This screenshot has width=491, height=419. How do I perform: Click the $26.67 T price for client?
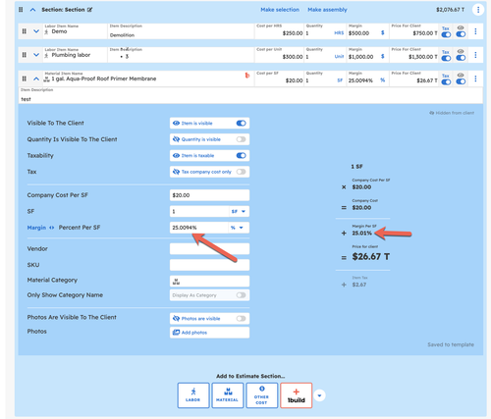click(x=371, y=257)
